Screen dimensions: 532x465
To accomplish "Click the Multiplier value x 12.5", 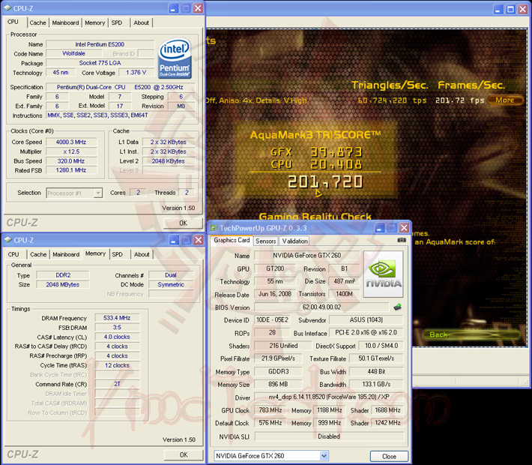I will point(71,151).
